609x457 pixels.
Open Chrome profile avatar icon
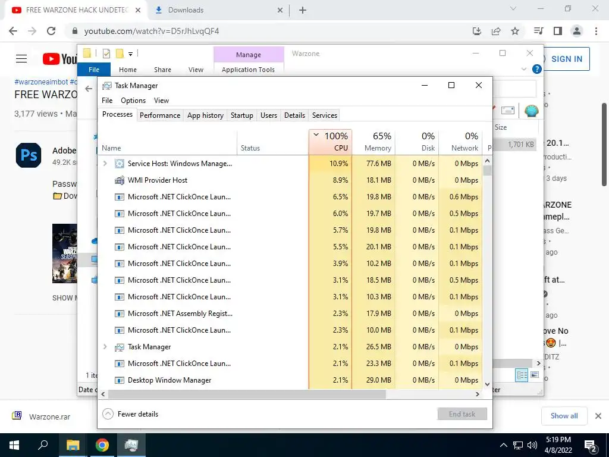pos(577,31)
